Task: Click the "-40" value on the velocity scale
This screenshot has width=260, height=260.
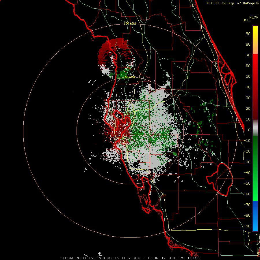Action: pyautogui.click(x=247, y=173)
